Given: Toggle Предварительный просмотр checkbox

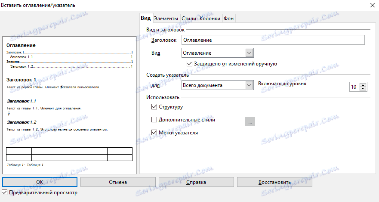Looking at the screenshot, I should 5,193.
